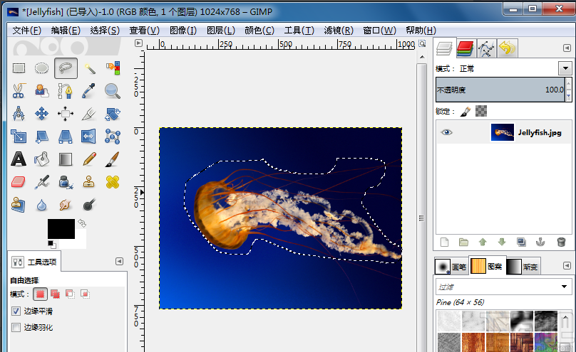Select the Blur/Sharpen droplet tool
Screen dimensions: 576x352
tap(41, 204)
